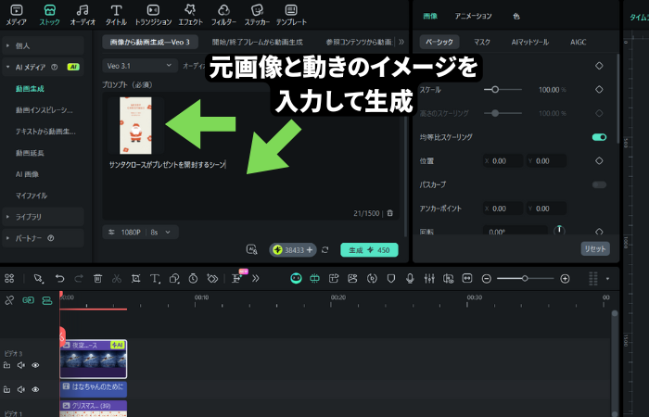Open the メディア (Media) panel

pyautogui.click(x=16, y=15)
